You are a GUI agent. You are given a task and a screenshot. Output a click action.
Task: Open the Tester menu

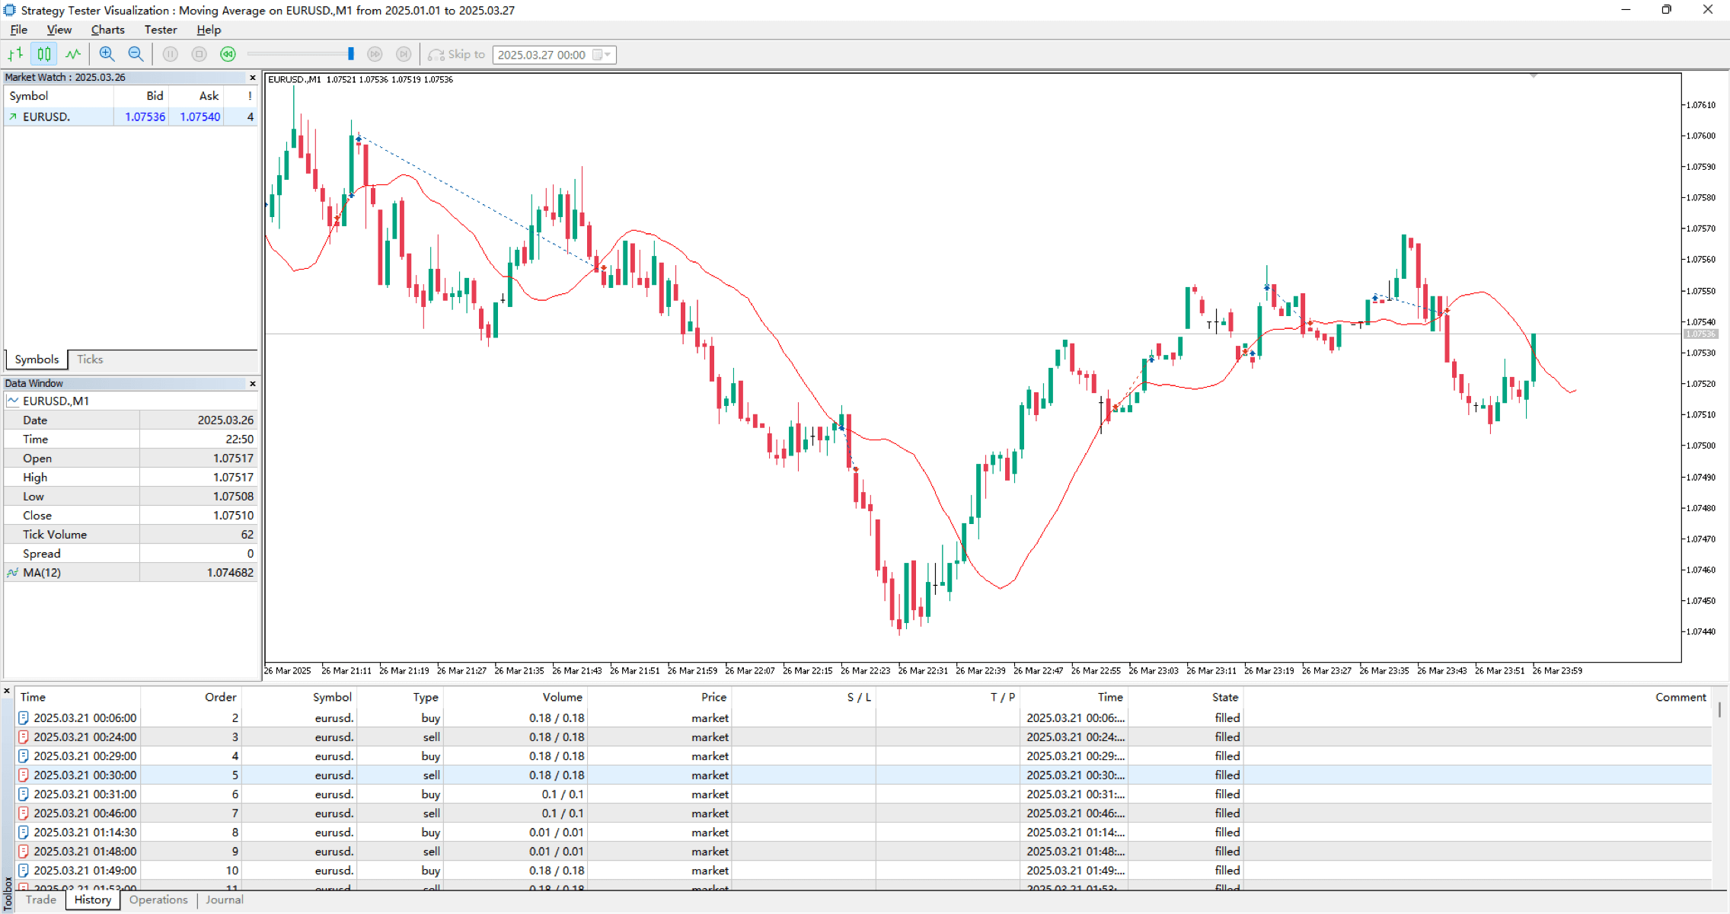[x=161, y=30]
